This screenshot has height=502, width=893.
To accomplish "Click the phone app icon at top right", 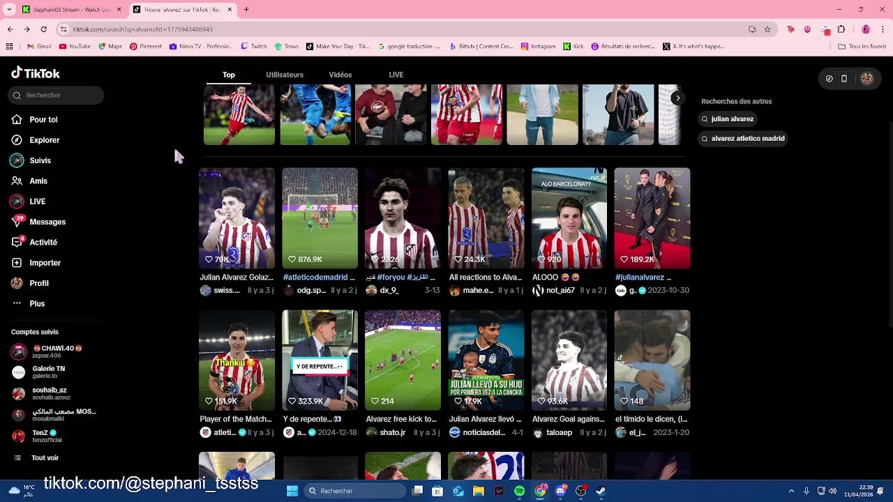I will point(844,79).
